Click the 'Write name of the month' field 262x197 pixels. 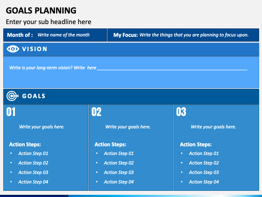click(x=63, y=35)
